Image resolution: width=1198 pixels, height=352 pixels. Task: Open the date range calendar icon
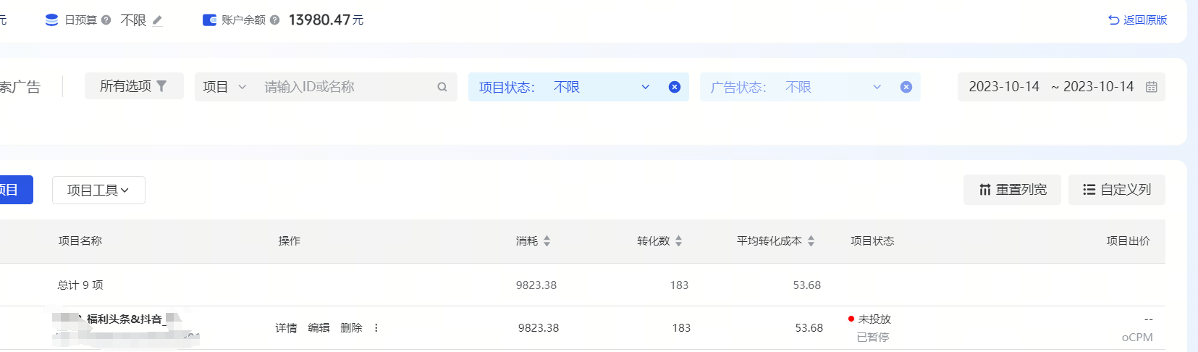(1151, 87)
